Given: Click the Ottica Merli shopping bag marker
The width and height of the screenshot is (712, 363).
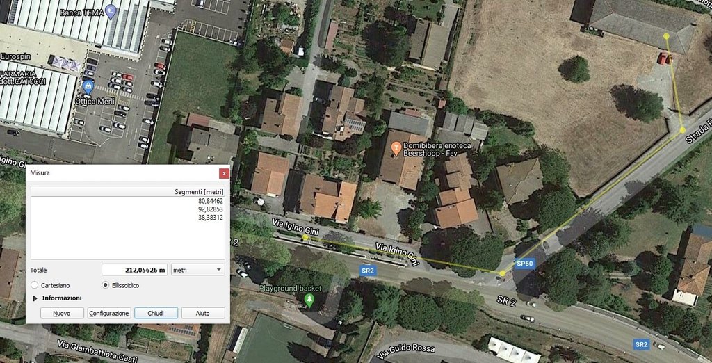Looking at the screenshot, I should 88,86.
